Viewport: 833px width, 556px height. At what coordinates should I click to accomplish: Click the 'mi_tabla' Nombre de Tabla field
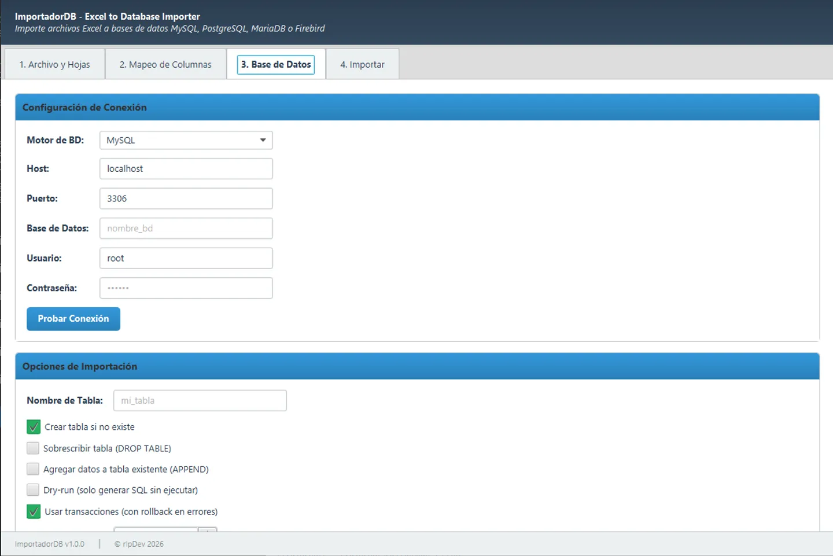coord(200,400)
